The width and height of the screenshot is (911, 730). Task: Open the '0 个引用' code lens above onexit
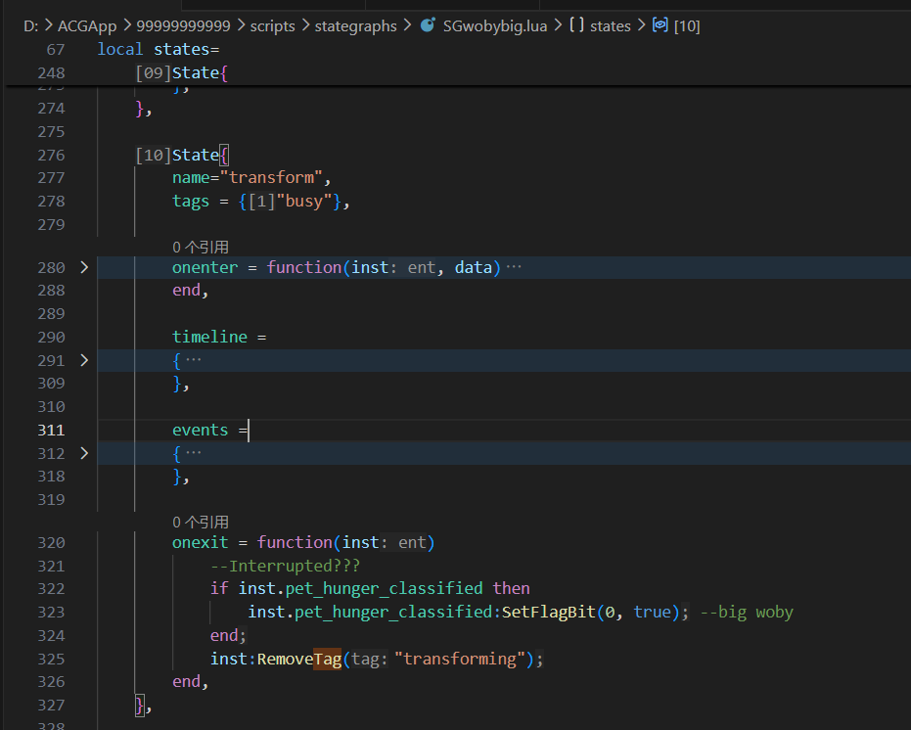click(200, 523)
